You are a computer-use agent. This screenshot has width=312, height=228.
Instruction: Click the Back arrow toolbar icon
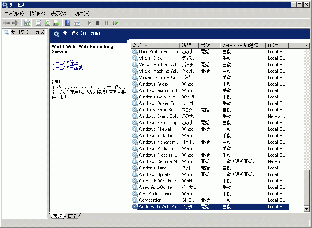6,23
